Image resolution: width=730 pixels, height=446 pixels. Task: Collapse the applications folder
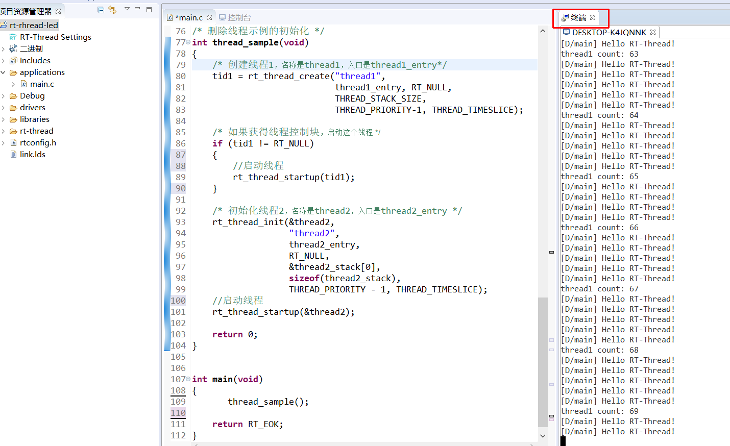(x=3, y=72)
